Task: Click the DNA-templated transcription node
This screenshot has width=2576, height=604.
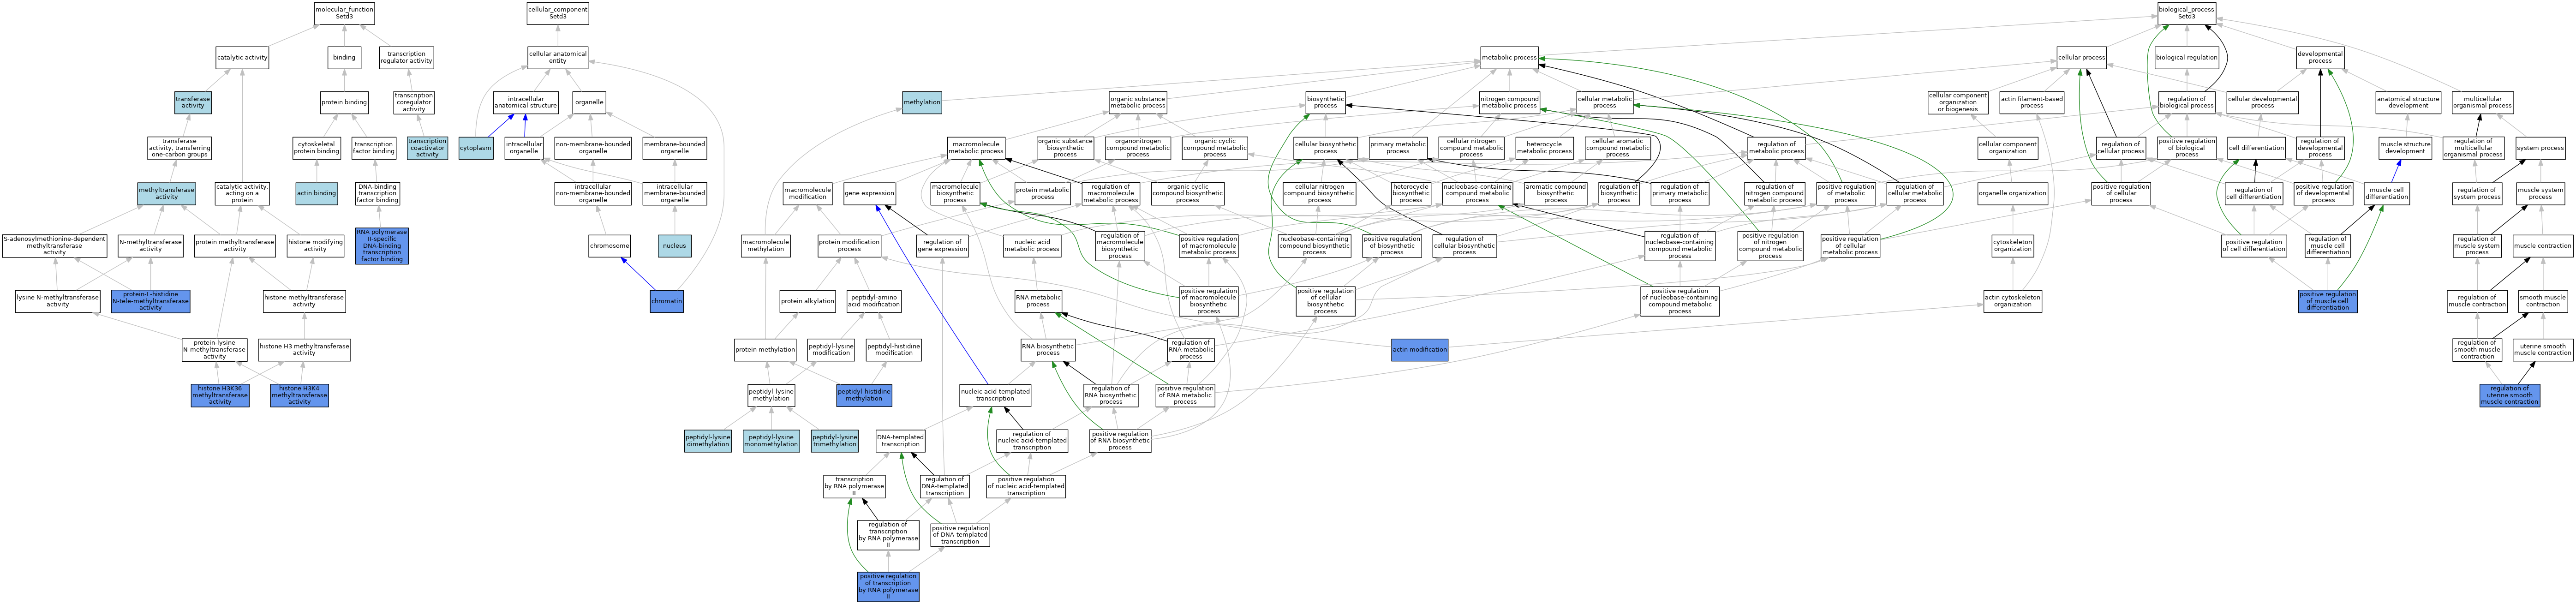Action: (x=901, y=441)
